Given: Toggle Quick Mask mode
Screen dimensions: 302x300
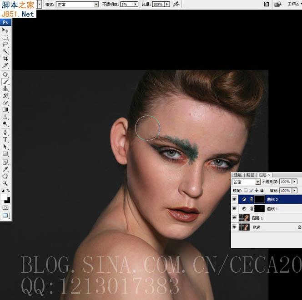Looking at the screenshot, I should point(5,207).
